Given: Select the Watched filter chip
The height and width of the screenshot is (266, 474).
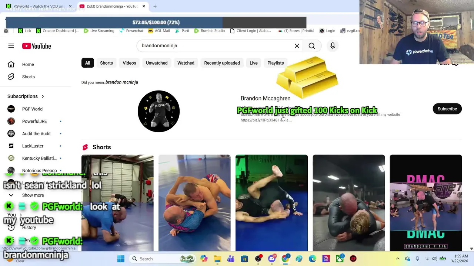Looking at the screenshot, I should pyautogui.click(x=186, y=63).
